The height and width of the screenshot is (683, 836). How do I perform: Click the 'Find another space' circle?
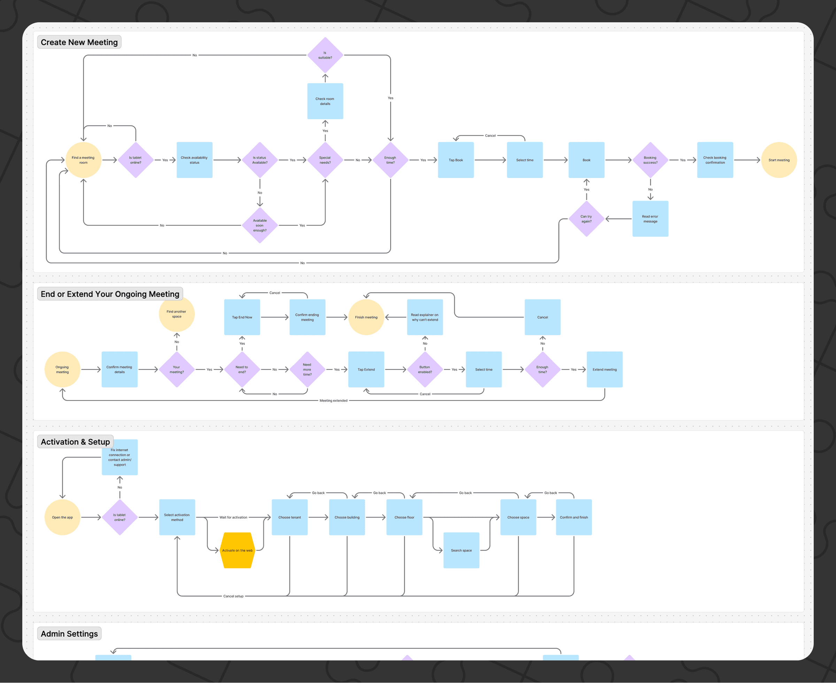tap(177, 314)
